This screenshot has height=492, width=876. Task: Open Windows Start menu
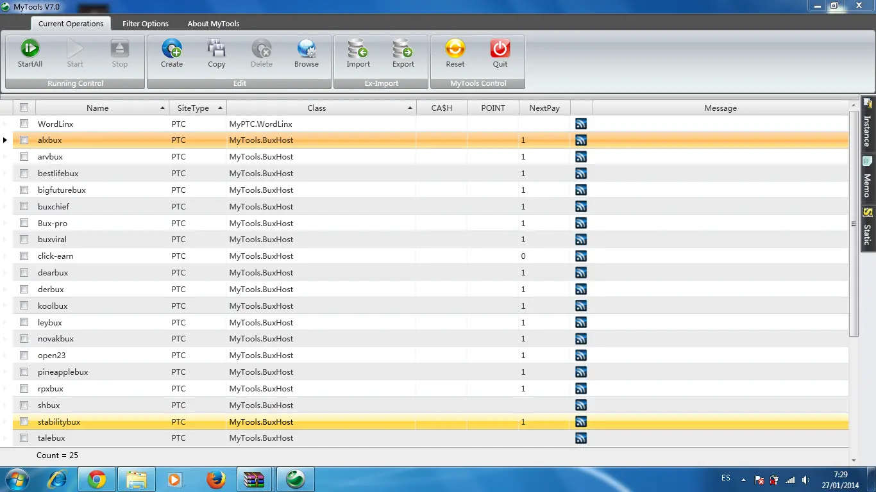click(17, 479)
